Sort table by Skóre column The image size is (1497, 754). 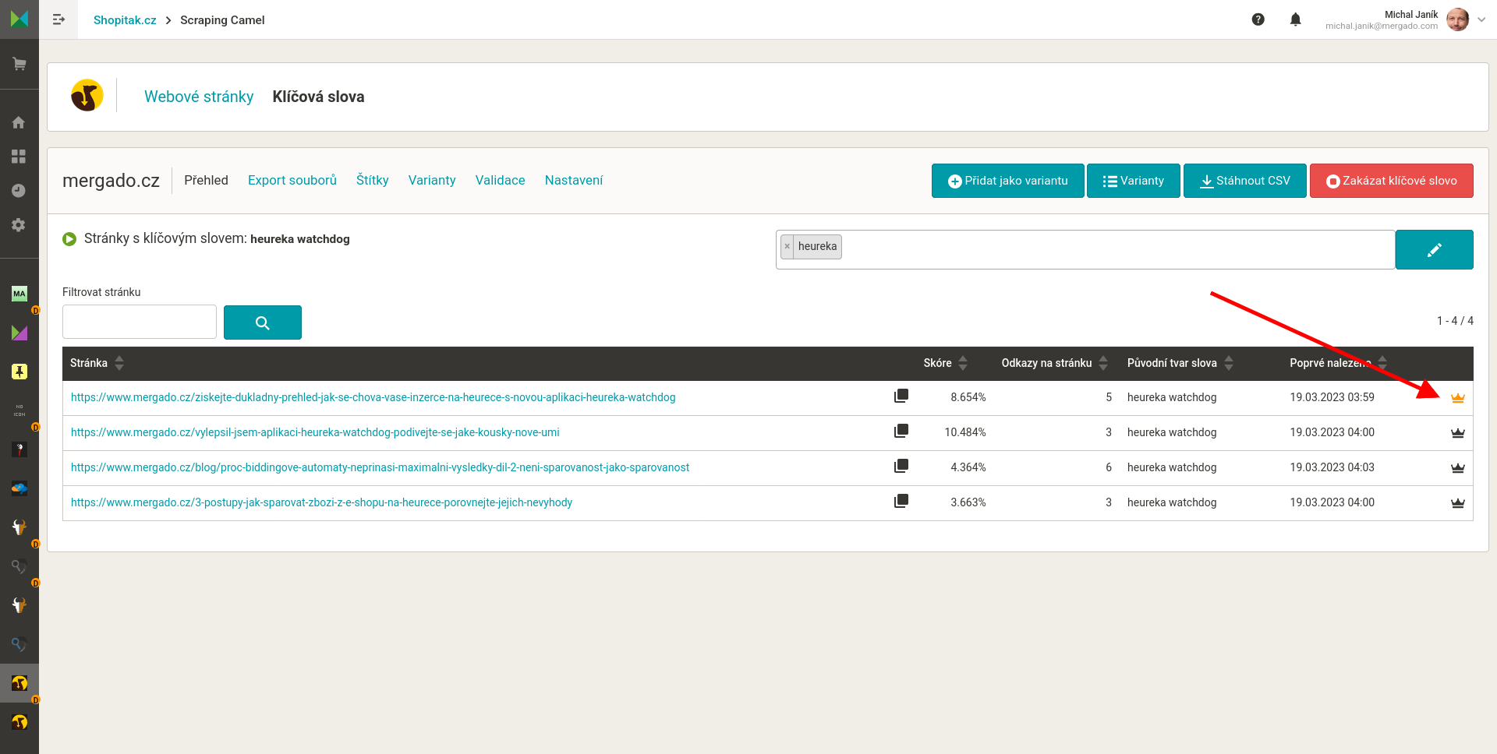946,363
